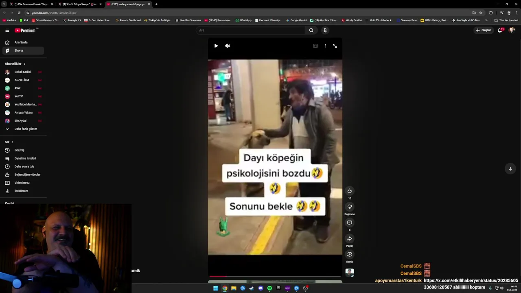This screenshot has width=521, height=293.
Task: Dislike the Short with thumbs down
Action: (350, 207)
